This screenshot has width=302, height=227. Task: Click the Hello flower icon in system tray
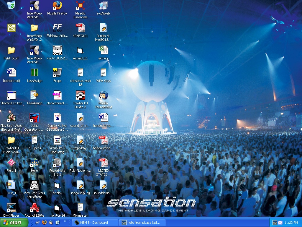click(275, 223)
